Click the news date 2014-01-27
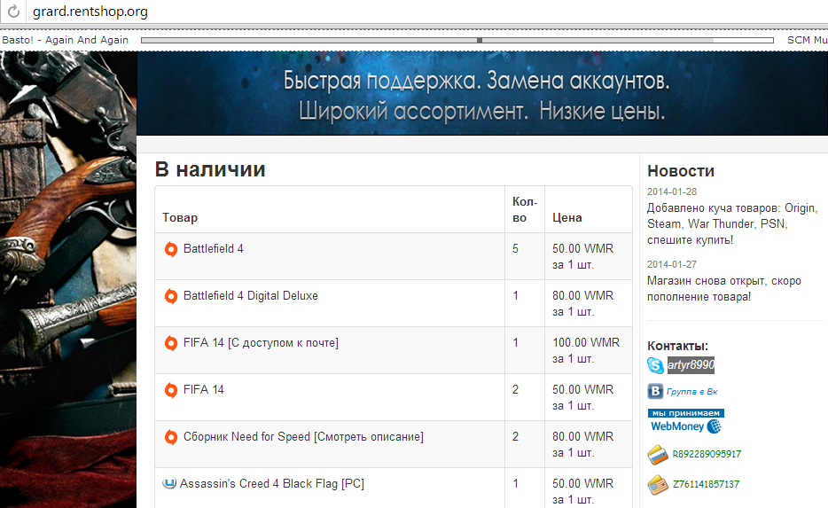828x508 pixels. click(x=672, y=264)
